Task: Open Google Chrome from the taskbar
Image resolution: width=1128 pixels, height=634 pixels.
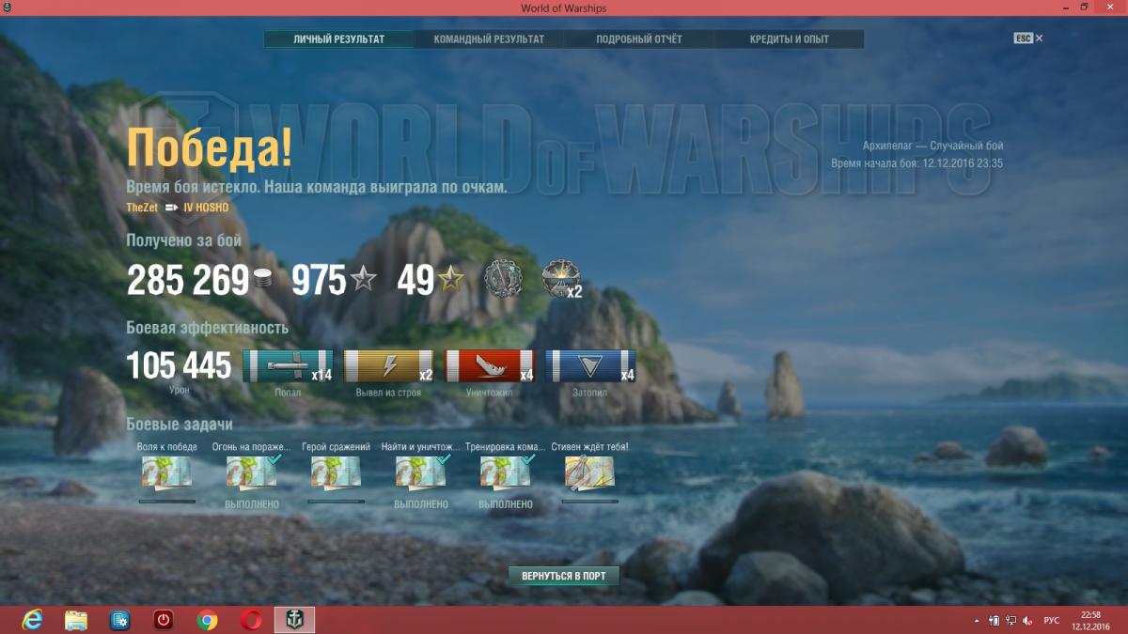Action: tap(208, 620)
